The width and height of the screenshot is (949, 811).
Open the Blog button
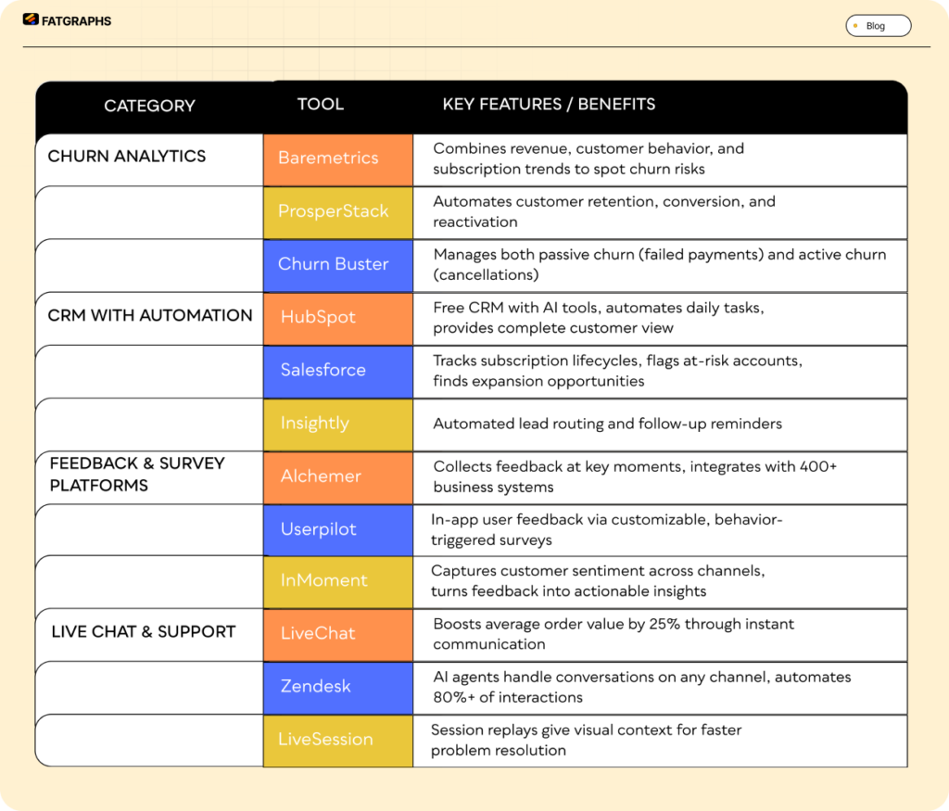[878, 26]
